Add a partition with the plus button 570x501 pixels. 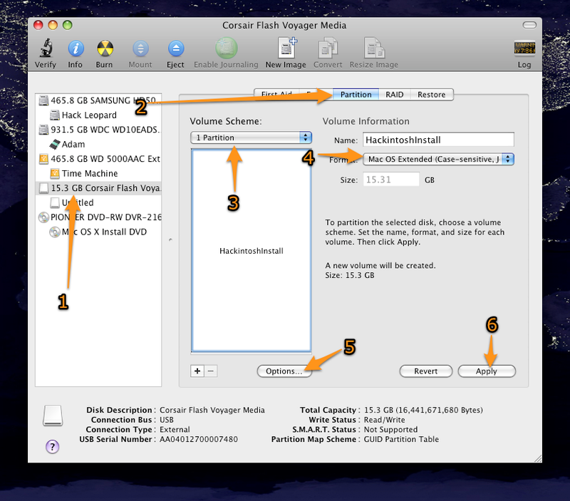click(197, 371)
